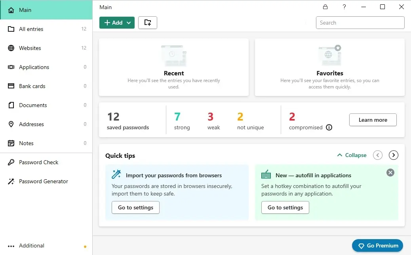Click the keyboard autofill tip icon
411x255 pixels.
coord(266,174)
